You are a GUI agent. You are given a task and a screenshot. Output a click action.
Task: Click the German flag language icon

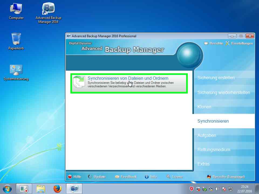click(x=209, y=177)
